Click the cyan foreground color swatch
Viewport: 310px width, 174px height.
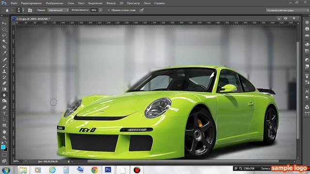(3, 147)
